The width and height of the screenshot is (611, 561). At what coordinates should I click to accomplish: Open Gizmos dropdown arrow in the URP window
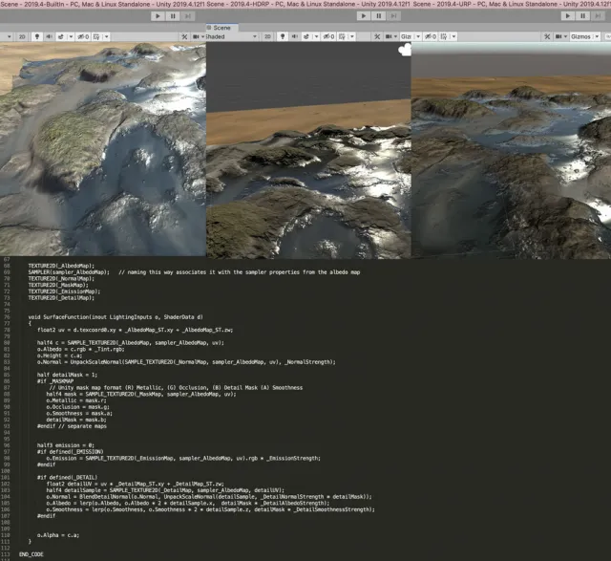click(x=597, y=36)
